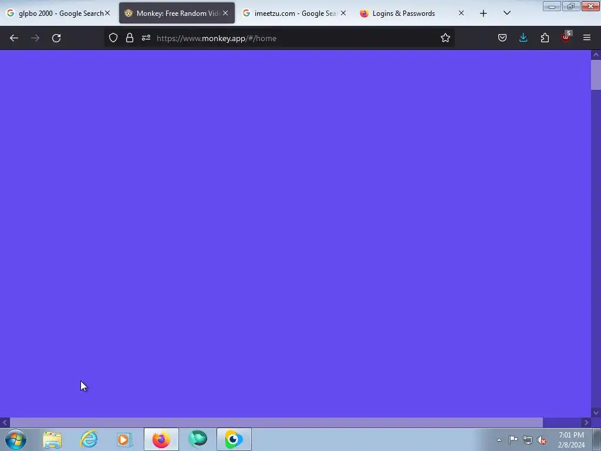Open the Downloads panel
Screen dimensions: 601x451
(523, 38)
